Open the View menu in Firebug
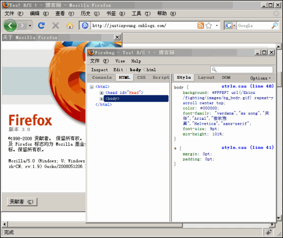 point(120,61)
